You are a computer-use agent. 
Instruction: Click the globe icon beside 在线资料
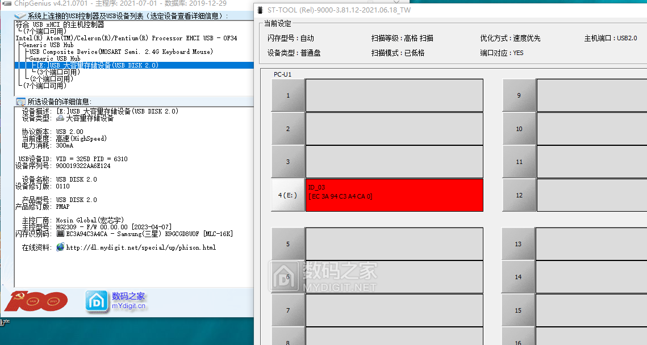(59, 247)
